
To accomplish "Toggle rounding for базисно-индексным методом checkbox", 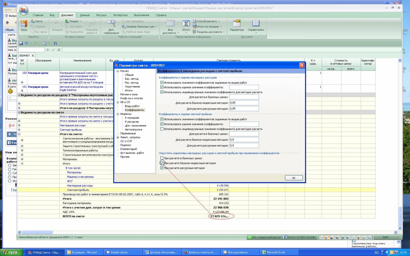I will tap(162, 163).
